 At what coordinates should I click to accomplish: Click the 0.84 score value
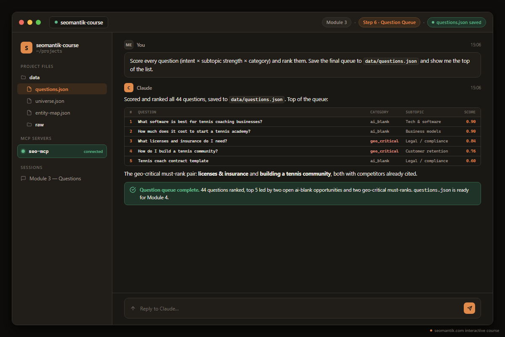[471, 141]
